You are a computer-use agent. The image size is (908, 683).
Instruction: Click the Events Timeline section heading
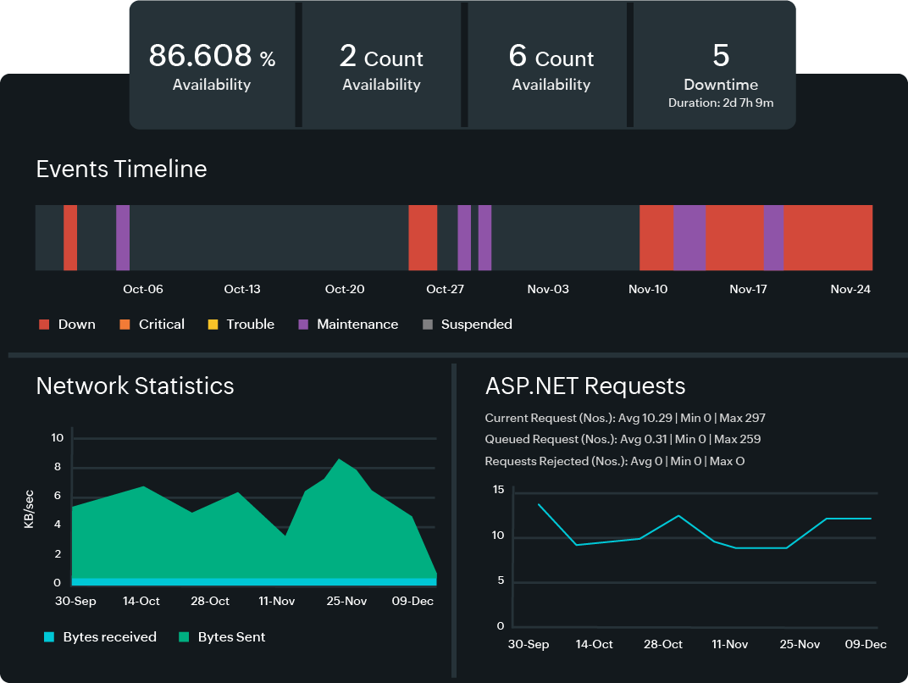click(x=121, y=169)
